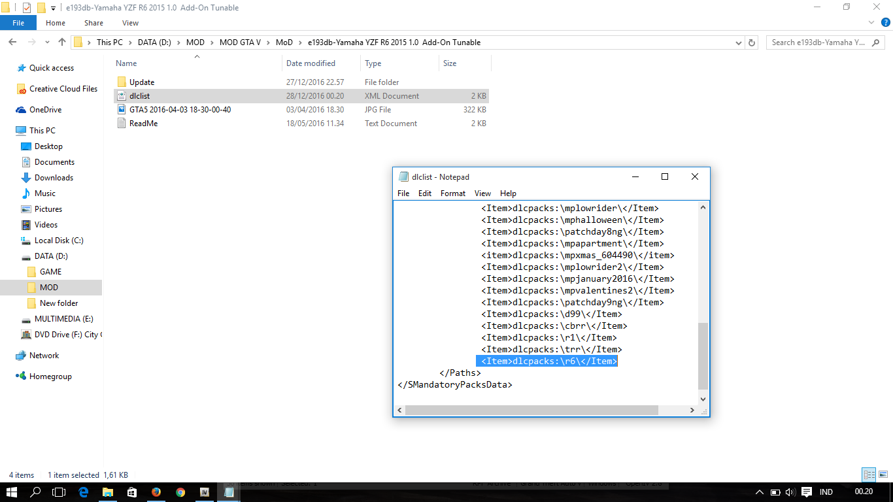
Task: Switch to details view using the status bar icon
Action: point(869,475)
